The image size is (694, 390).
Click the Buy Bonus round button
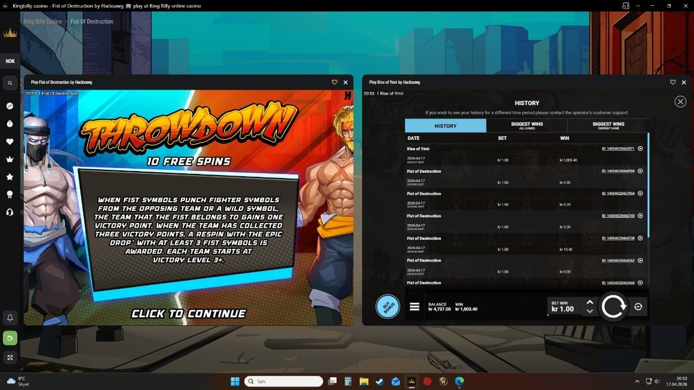[x=387, y=307]
